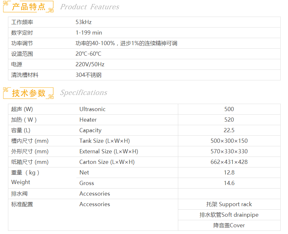Select the 53kHz working frequency value
Viewport: 288px width, 234px height.
[84, 22]
